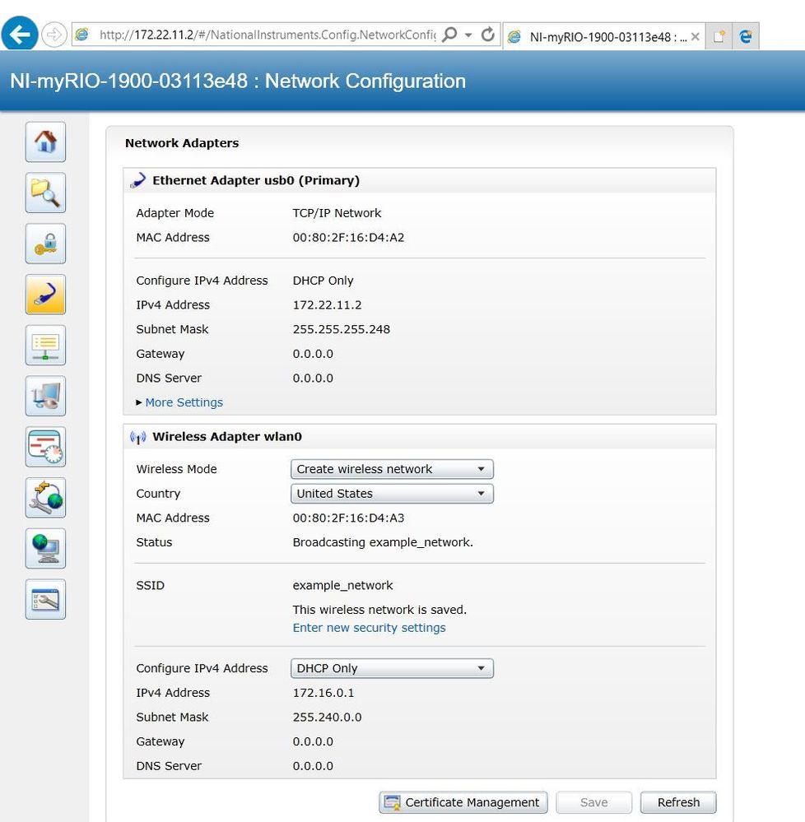The height and width of the screenshot is (822, 805).
Task: Click the MAC address 00:80:2F:16:D4:A2
Action: click(x=348, y=238)
